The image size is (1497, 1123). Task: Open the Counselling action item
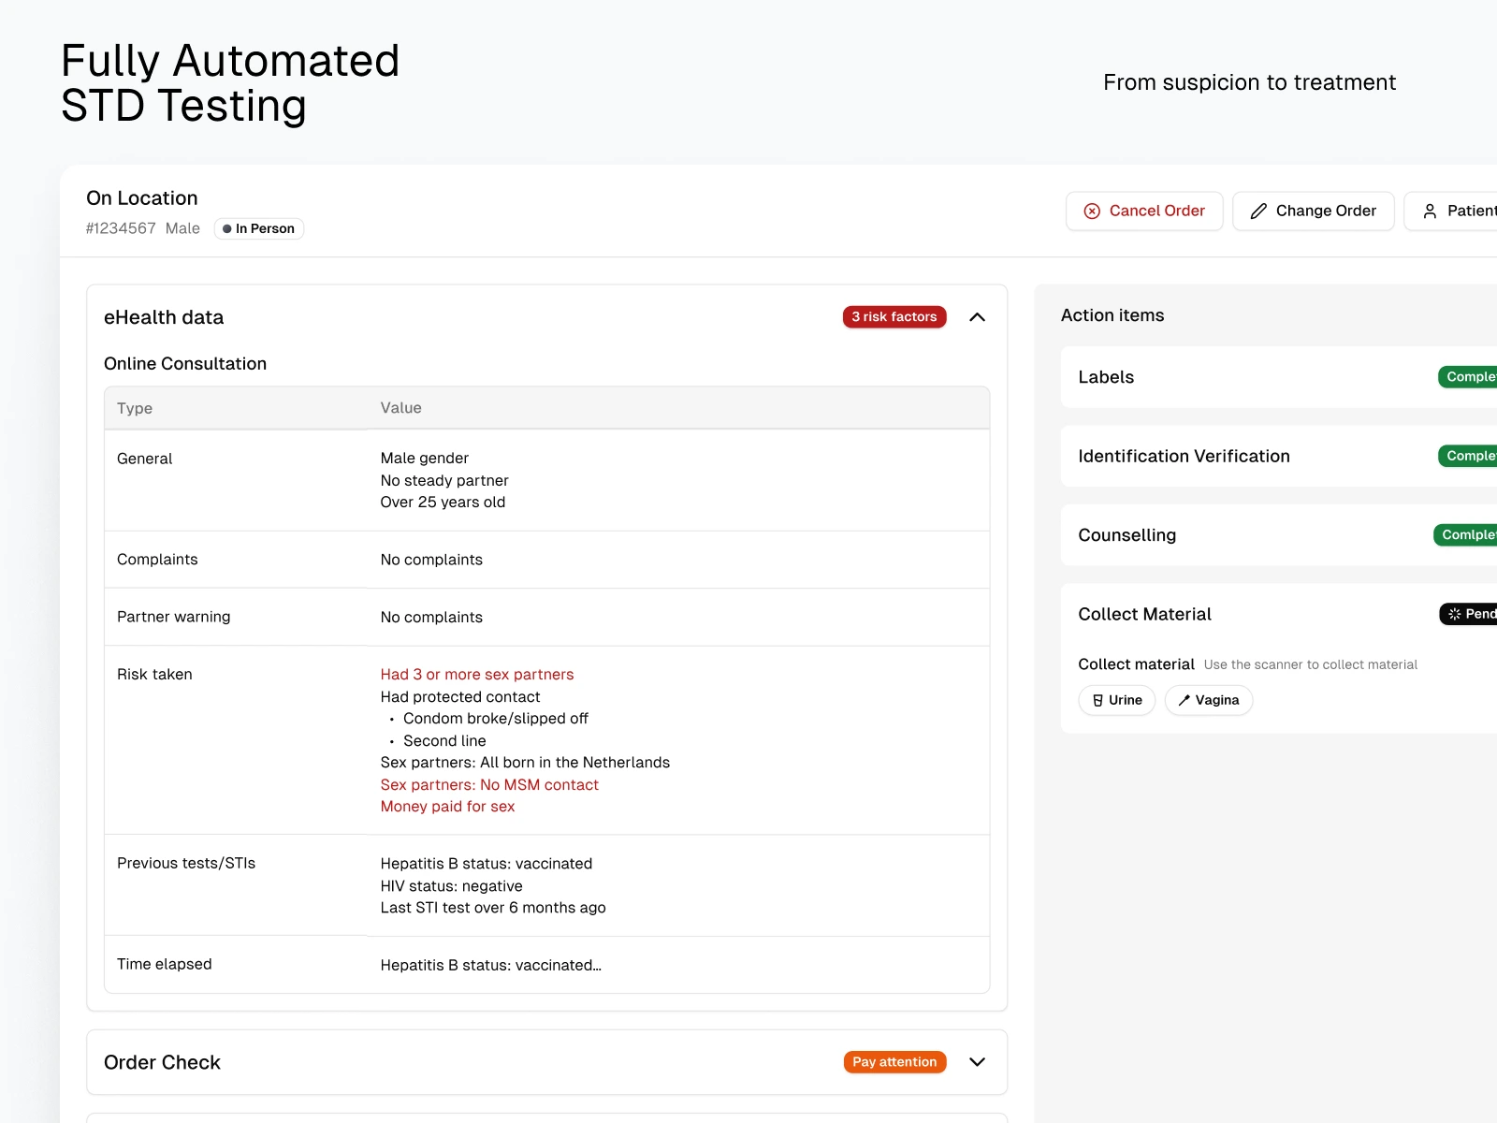[1126, 535]
